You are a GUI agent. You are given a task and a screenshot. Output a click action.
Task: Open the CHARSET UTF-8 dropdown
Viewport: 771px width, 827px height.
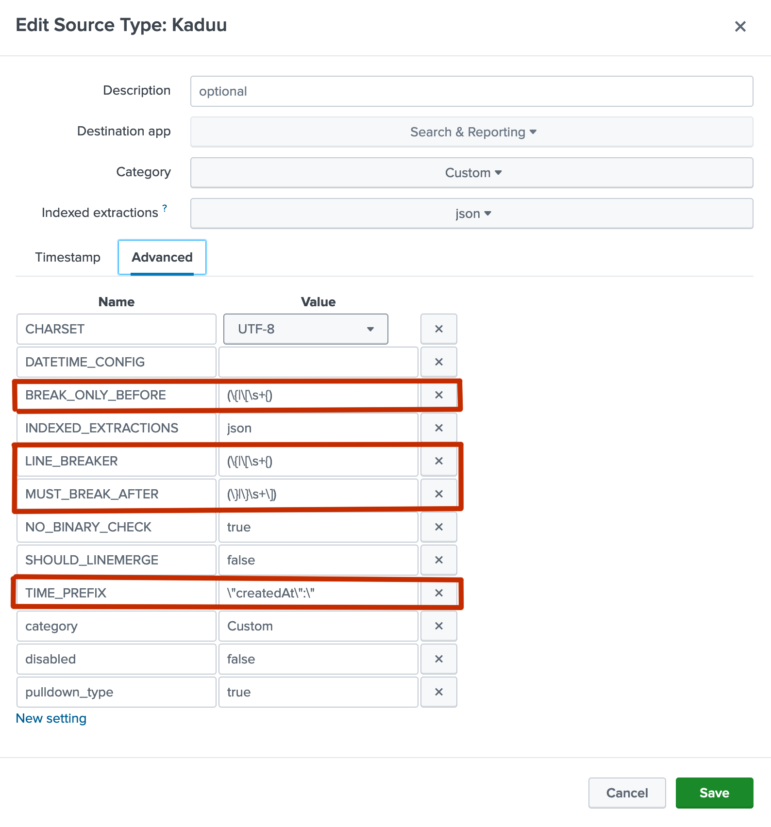[306, 329]
